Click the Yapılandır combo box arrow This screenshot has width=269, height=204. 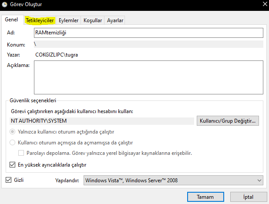click(x=259, y=181)
